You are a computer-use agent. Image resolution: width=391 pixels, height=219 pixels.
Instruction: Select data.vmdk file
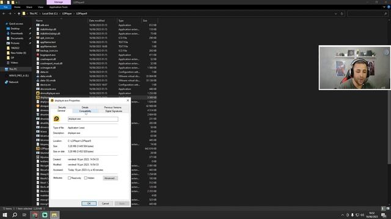click(x=46, y=76)
